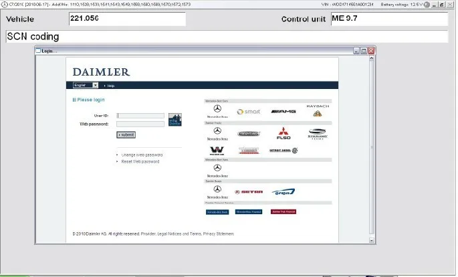Click the 'User ID:' label

101,116
